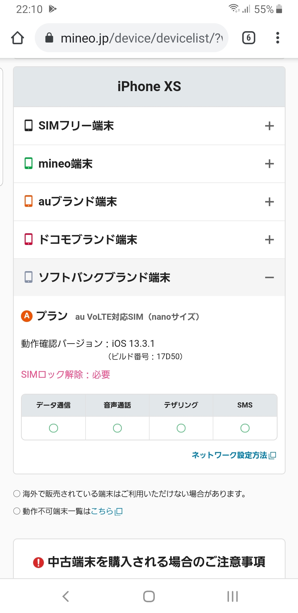Tap the iPhone XS header title
Screen dimensions: 298x613
149,87
